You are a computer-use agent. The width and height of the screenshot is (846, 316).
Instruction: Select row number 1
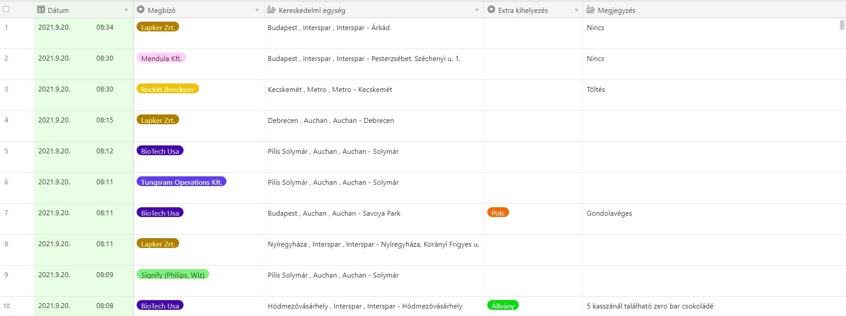(x=6, y=27)
